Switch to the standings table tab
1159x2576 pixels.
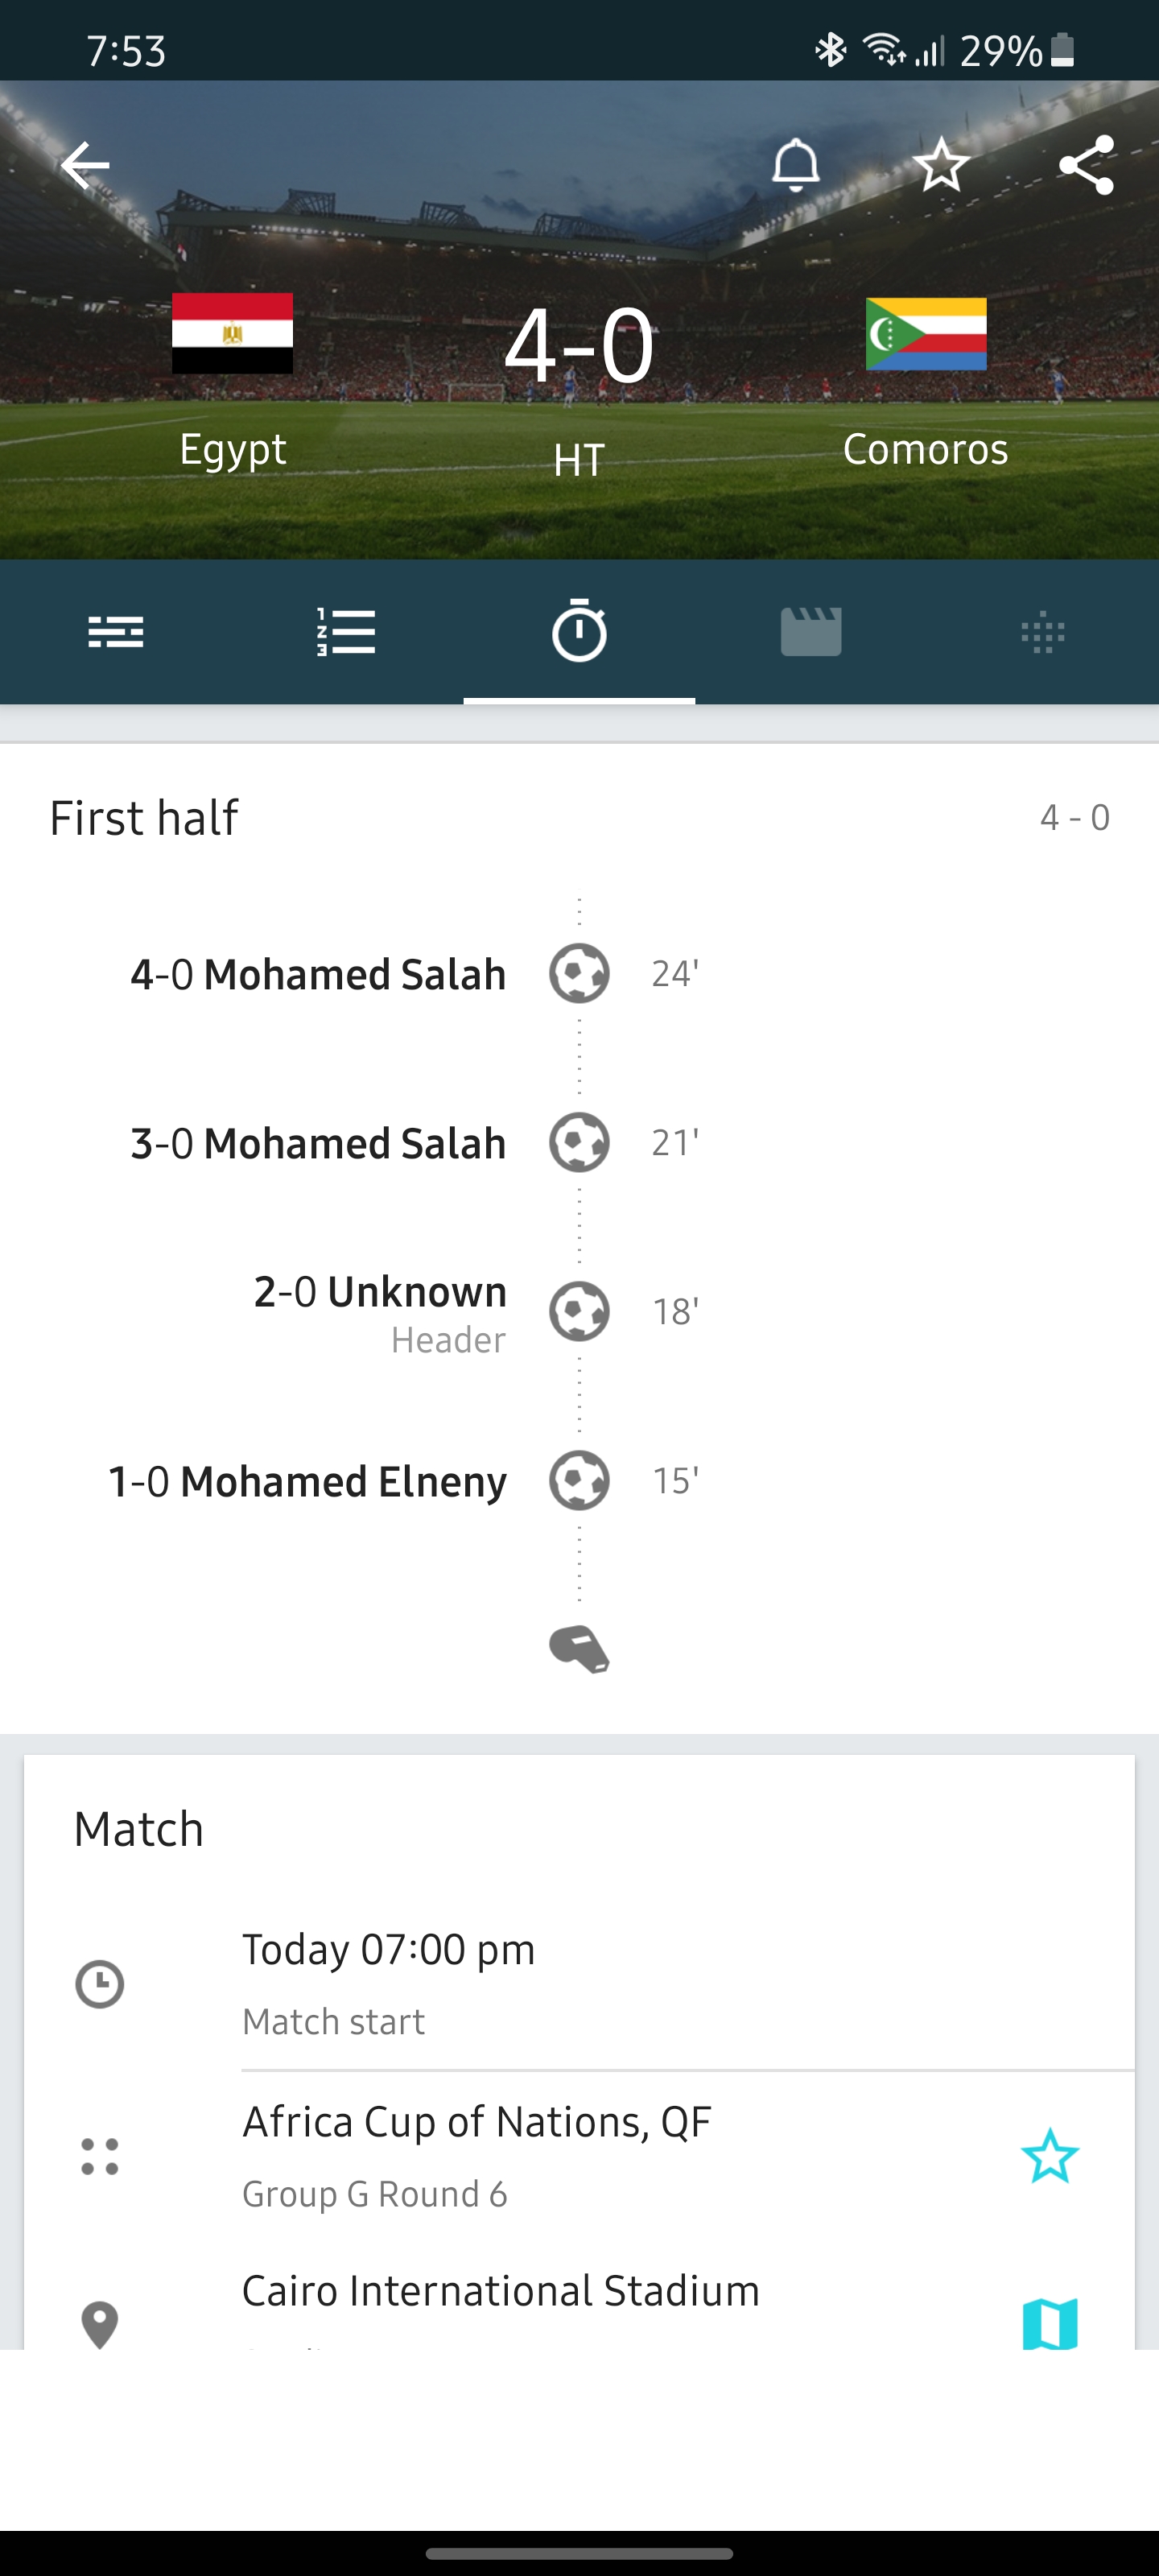pyautogui.click(x=347, y=632)
